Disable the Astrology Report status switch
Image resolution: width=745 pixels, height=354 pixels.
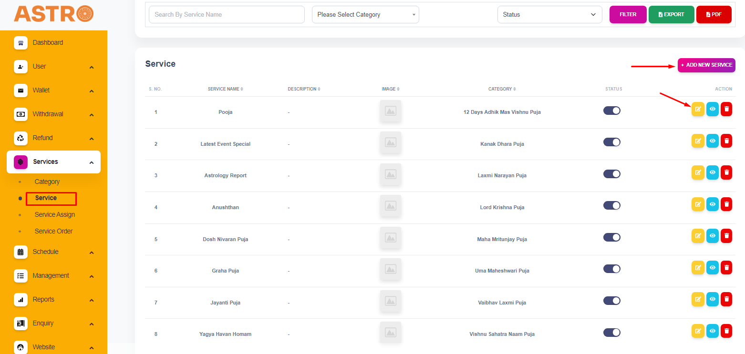(x=612, y=174)
